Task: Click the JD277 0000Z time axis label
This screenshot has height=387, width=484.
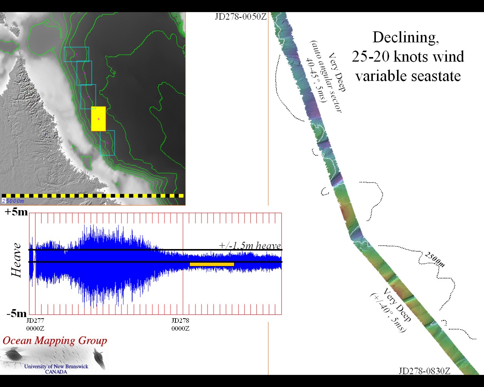Action: pos(35,325)
